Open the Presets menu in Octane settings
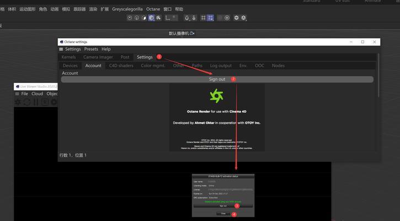Screen dimensions: 400x221 [91, 49]
